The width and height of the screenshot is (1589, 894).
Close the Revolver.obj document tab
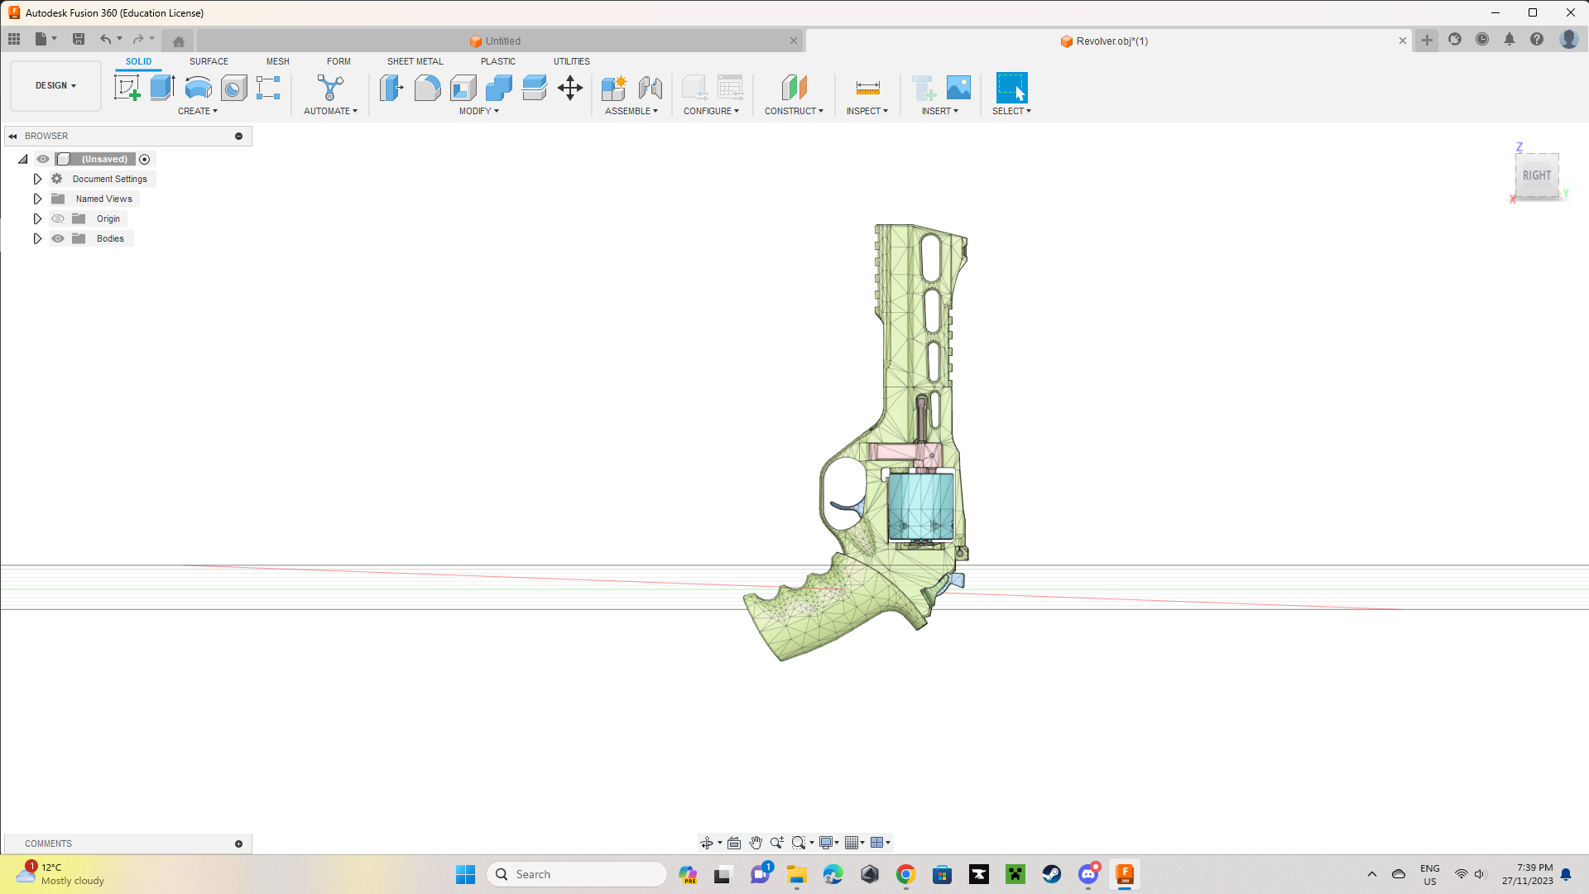coord(1403,41)
